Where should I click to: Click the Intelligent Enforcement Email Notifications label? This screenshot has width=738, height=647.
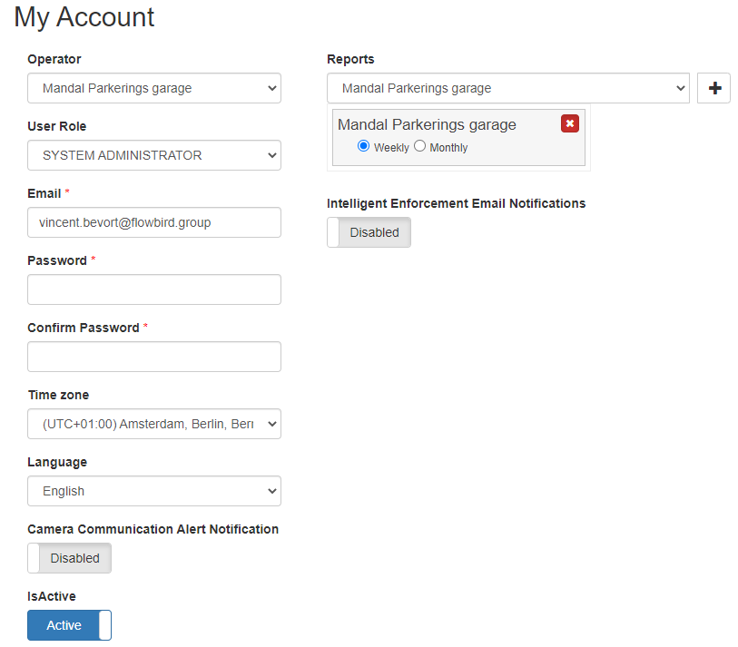456,203
